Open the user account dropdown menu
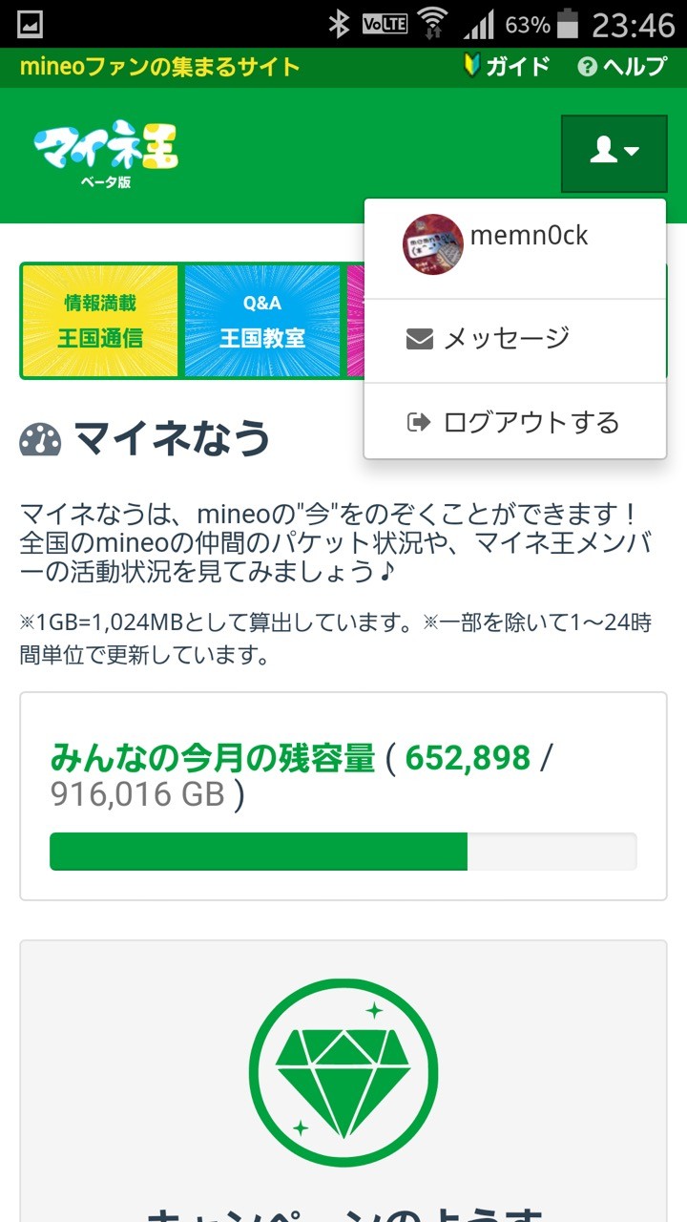Screen dimensions: 687x1222 (614, 153)
